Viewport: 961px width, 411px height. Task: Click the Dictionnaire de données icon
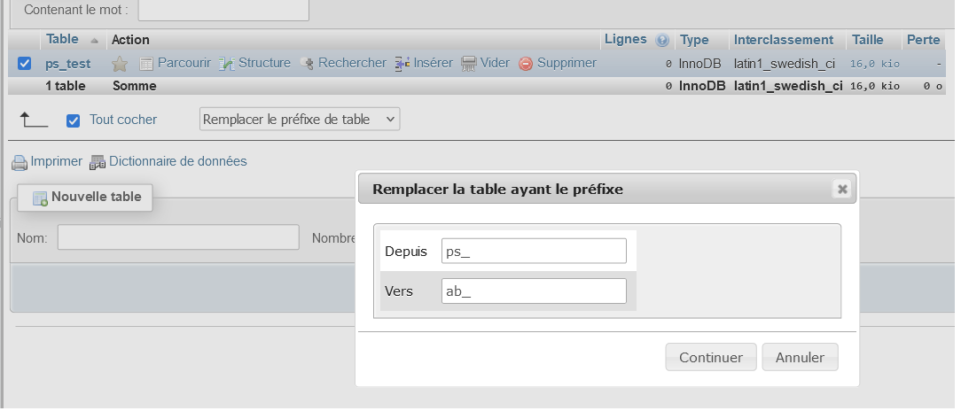(x=98, y=162)
